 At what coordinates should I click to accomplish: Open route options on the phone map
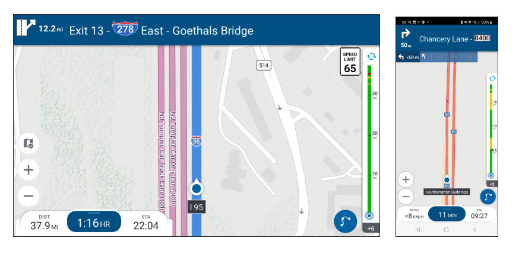pos(488,197)
